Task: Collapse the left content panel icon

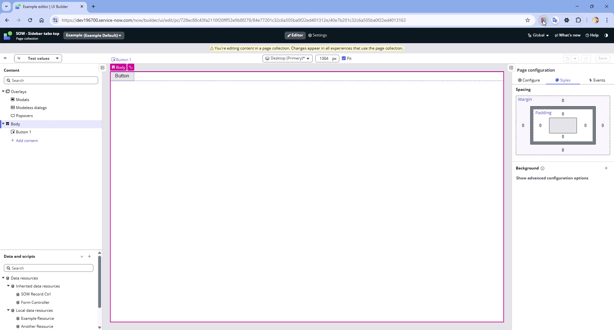Action: pyautogui.click(x=102, y=67)
